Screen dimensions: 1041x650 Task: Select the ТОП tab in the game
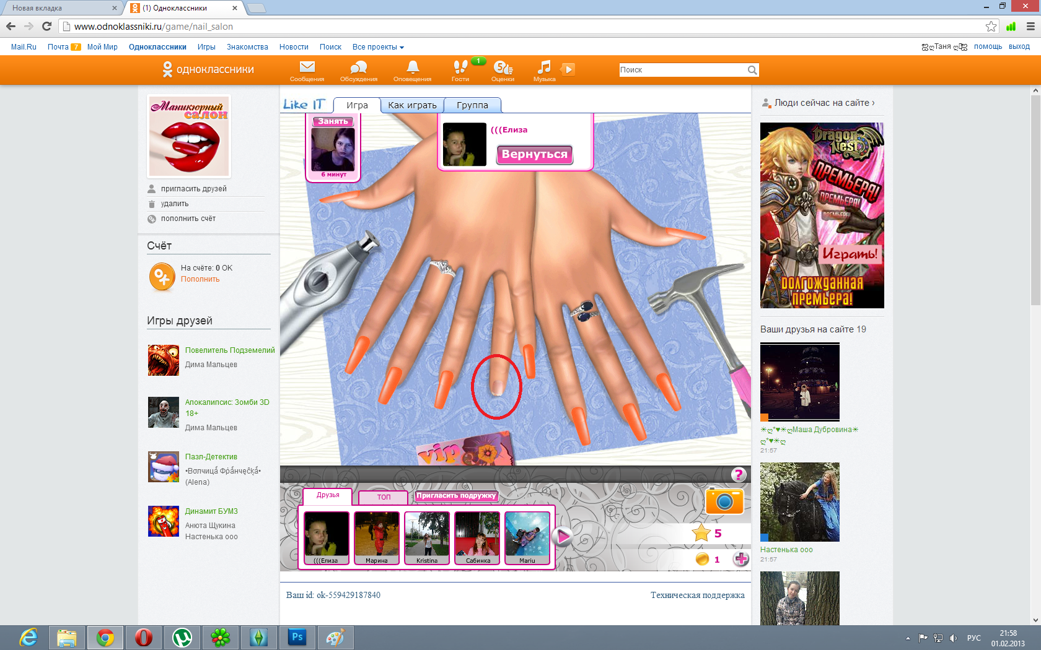384,497
